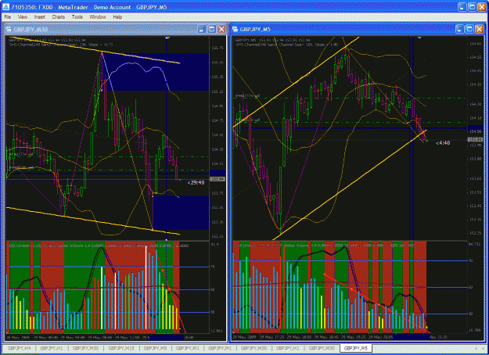
Task: Maximize the GBPJPY,M5 chart window
Action: point(469,29)
